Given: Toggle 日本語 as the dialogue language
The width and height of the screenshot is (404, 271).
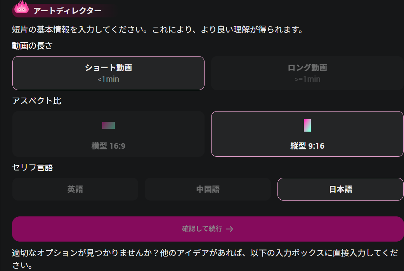Looking at the screenshot, I should click(340, 189).
